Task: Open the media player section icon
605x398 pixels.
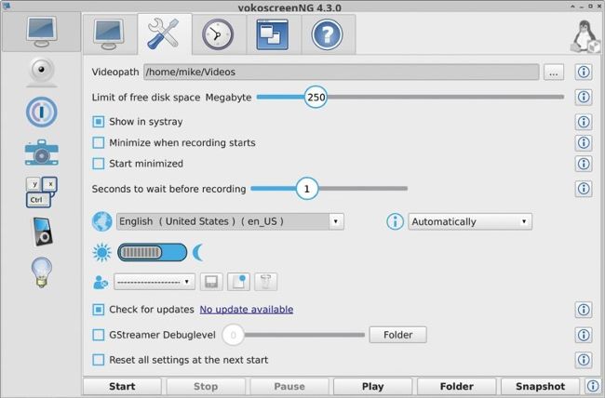Action: pos(41,232)
